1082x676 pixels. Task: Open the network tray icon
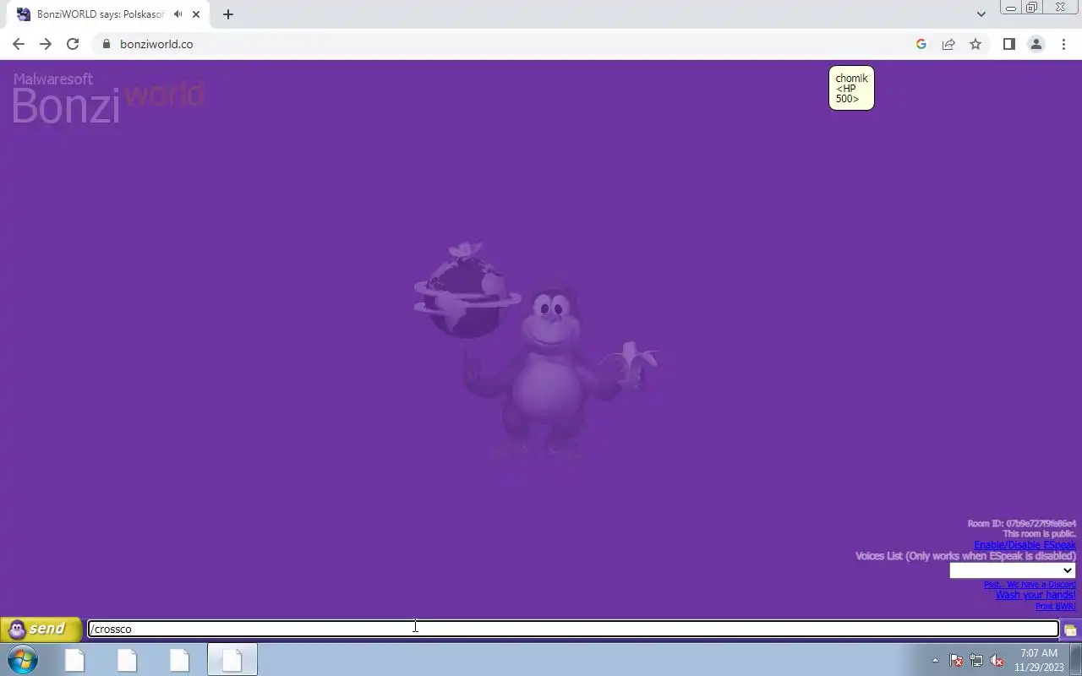tap(976, 661)
